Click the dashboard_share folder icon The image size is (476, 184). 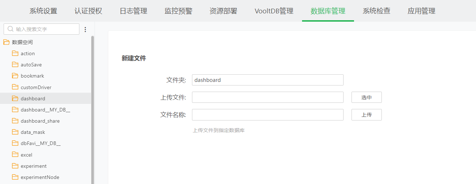coord(15,121)
